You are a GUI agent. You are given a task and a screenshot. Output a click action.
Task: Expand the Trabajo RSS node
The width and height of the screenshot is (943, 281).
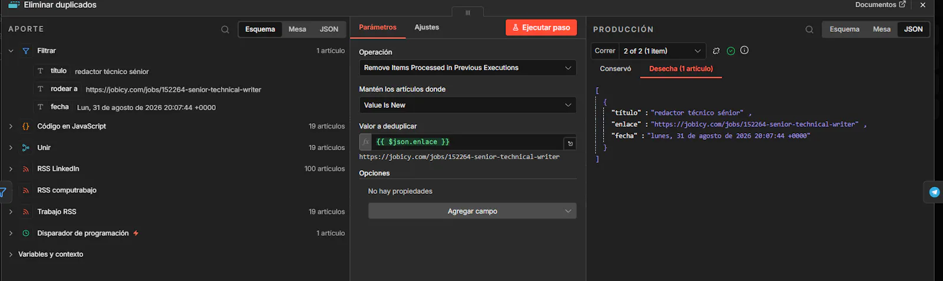pyautogui.click(x=11, y=212)
